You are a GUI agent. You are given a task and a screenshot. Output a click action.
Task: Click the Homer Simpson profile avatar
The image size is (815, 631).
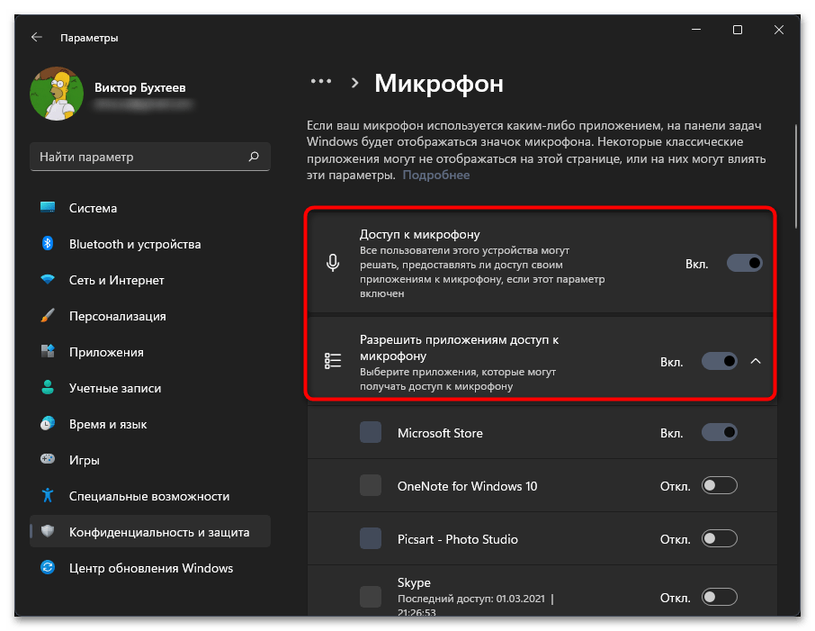coord(57,94)
